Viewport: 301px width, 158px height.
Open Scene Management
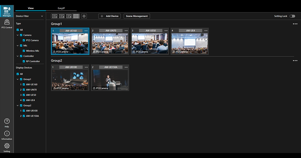(x=137, y=16)
